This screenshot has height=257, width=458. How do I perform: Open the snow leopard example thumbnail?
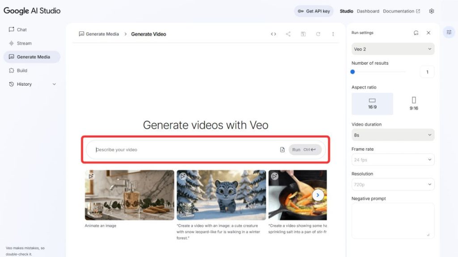pyautogui.click(x=221, y=195)
